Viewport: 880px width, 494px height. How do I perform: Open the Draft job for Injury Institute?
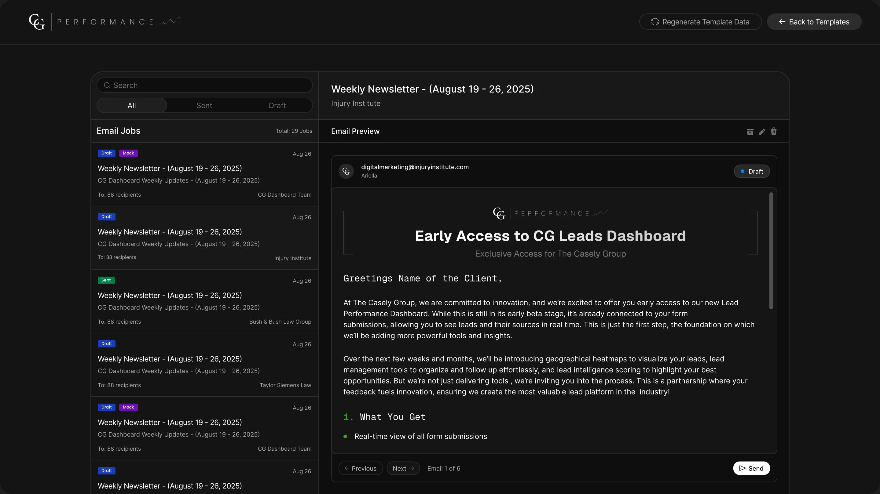pyautogui.click(x=205, y=238)
